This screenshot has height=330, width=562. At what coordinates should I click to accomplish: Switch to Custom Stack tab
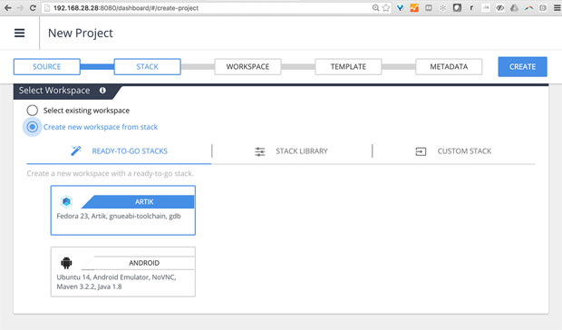(x=454, y=151)
